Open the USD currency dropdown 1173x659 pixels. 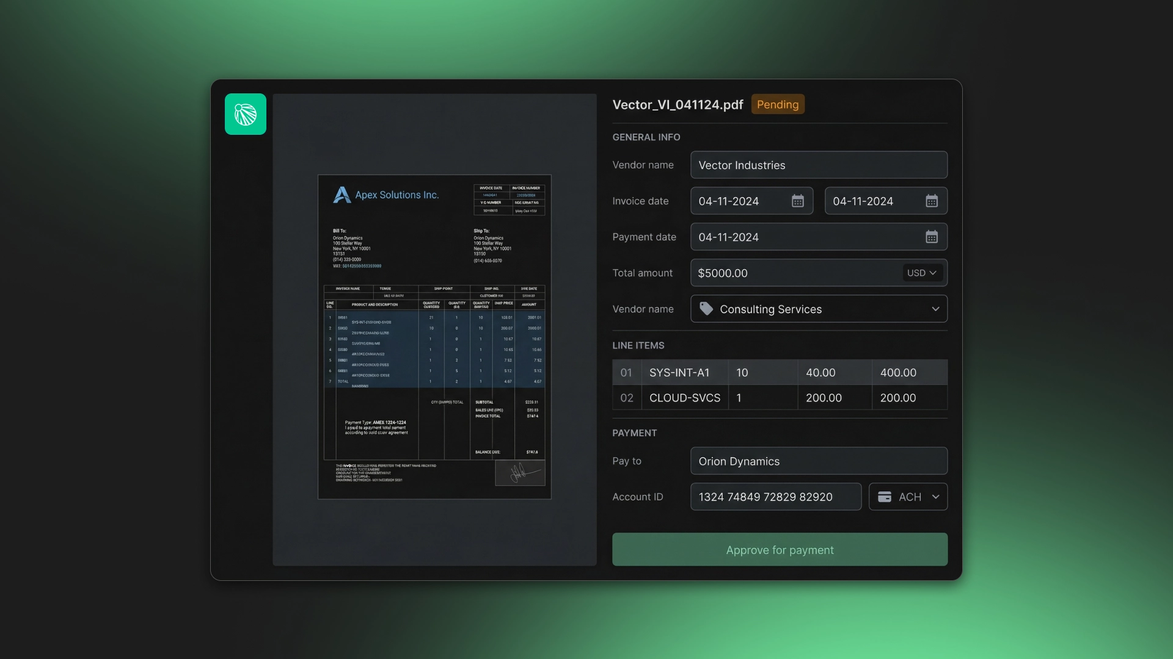point(921,273)
